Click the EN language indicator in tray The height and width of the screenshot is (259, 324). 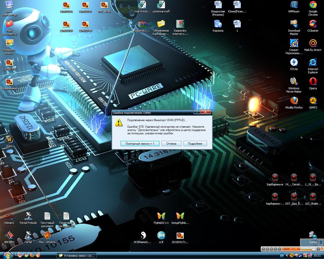pos(282,255)
